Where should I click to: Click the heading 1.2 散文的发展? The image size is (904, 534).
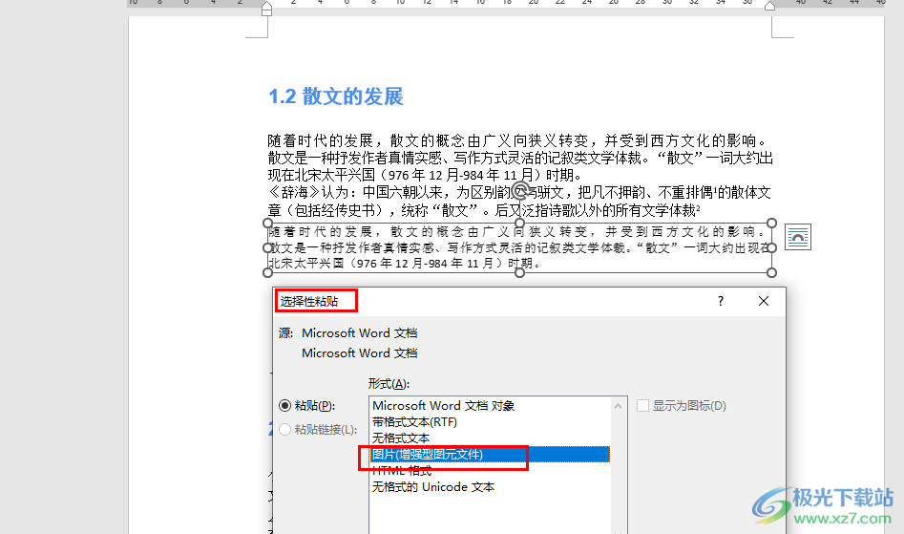tap(336, 96)
